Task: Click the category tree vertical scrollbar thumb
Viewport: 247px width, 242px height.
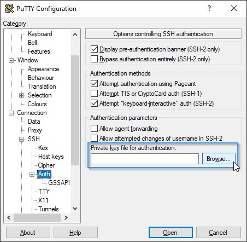Action: pyautogui.click(x=75, y=110)
